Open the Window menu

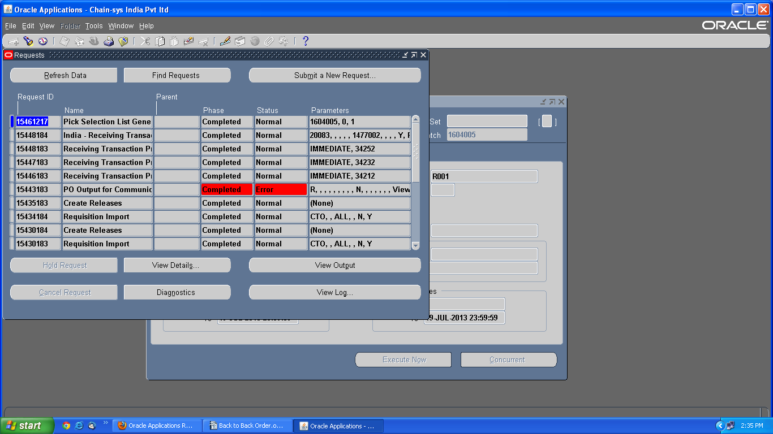coord(121,26)
